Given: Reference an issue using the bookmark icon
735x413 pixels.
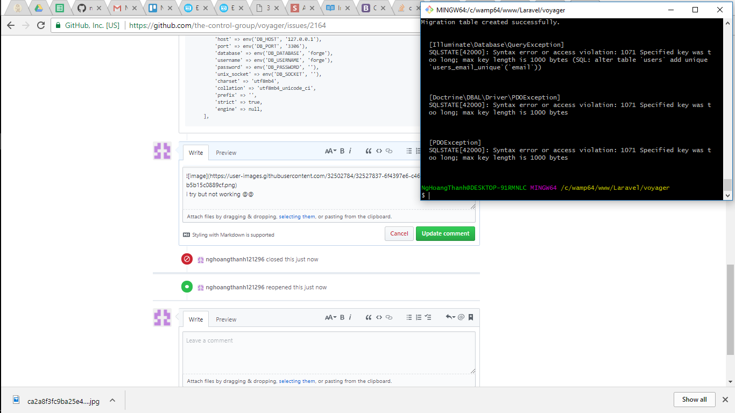Looking at the screenshot, I should [x=471, y=317].
